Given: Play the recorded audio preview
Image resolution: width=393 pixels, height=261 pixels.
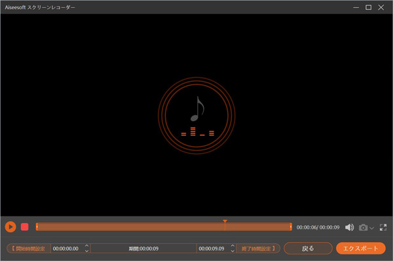Looking at the screenshot, I should coord(10,227).
